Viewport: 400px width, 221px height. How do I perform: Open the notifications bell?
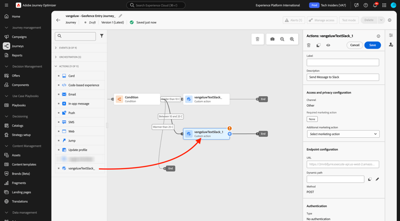click(x=375, y=5)
